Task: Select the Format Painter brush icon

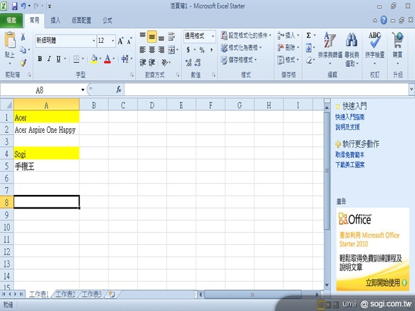Action: pos(23,63)
